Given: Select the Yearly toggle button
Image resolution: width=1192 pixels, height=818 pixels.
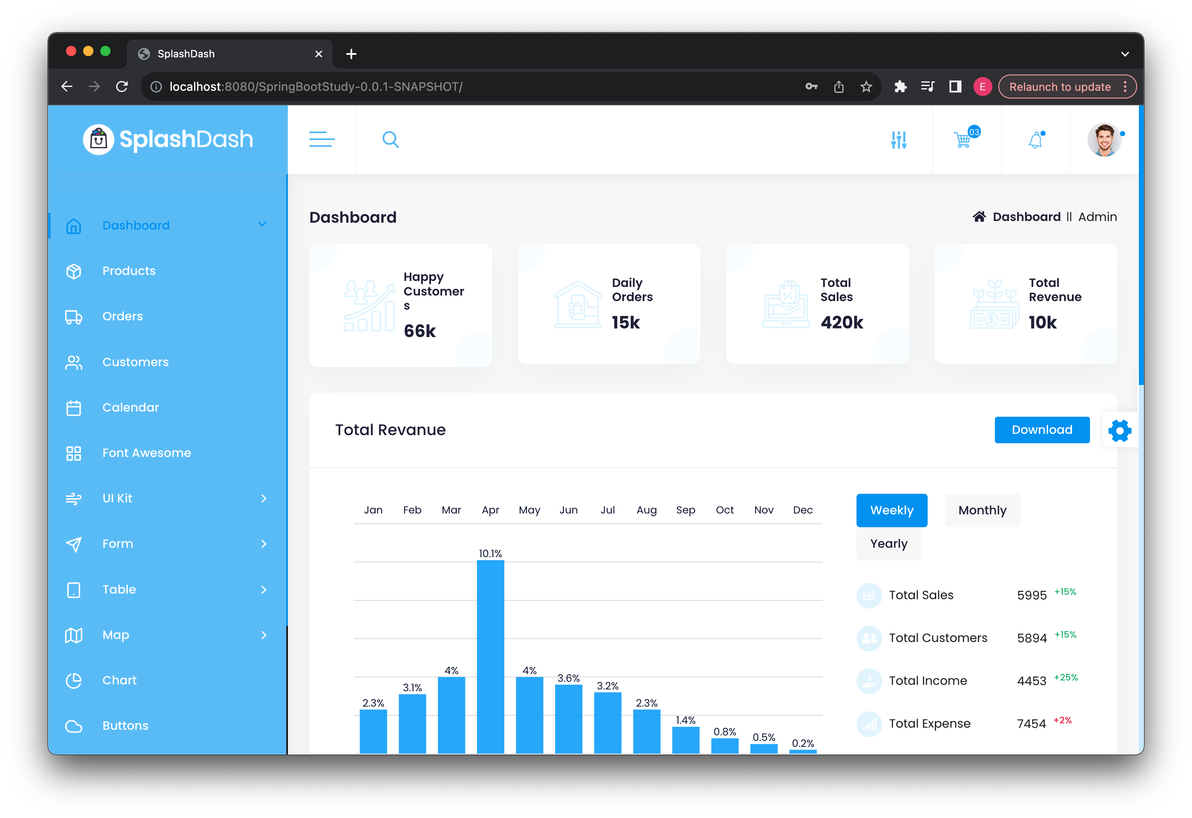Looking at the screenshot, I should point(889,543).
